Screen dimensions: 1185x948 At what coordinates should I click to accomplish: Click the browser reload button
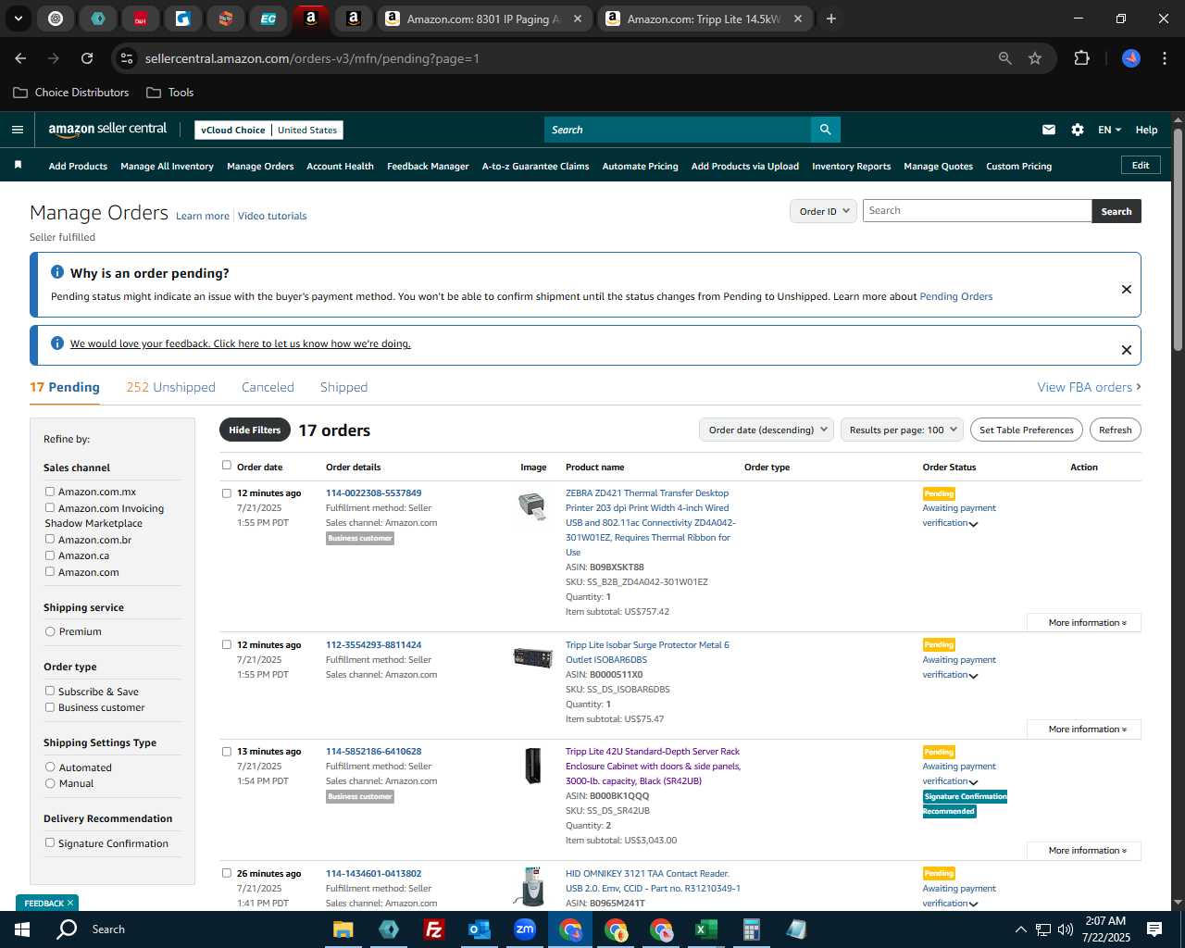pyautogui.click(x=87, y=58)
